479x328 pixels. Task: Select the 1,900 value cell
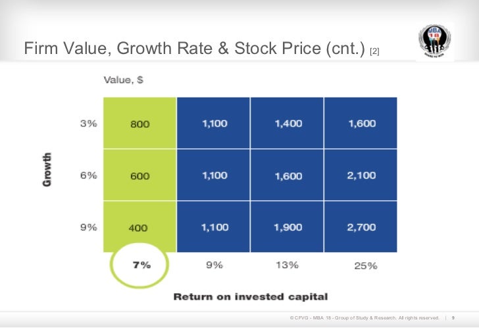pyautogui.click(x=287, y=227)
